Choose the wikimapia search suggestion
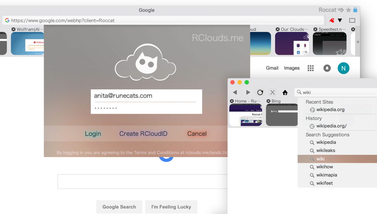Image resolution: width=377 pixels, height=214 pixels. pyautogui.click(x=327, y=175)
